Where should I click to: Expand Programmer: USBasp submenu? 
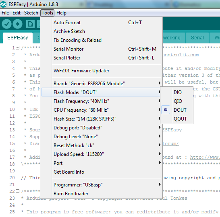pyautogui.click(x=102, y=185)
